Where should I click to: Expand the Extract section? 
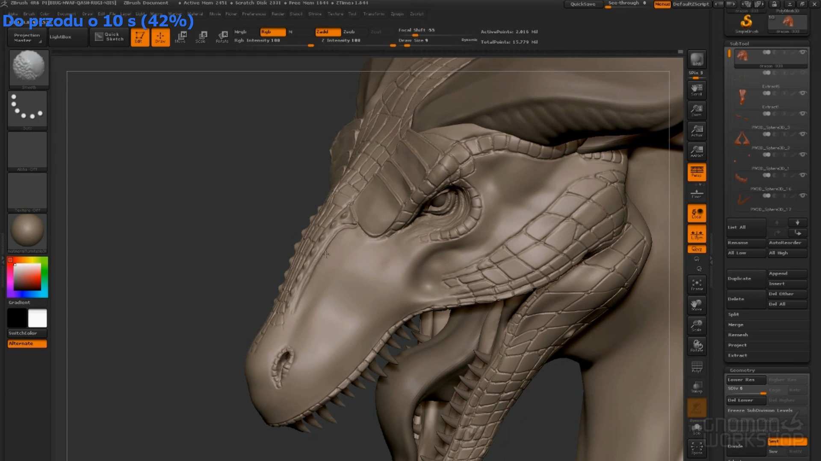pyautogui.click(x=738, y=356)
